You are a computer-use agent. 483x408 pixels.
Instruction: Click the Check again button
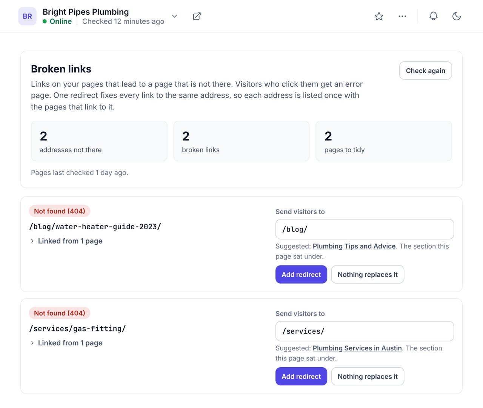[x=425, y=71]
